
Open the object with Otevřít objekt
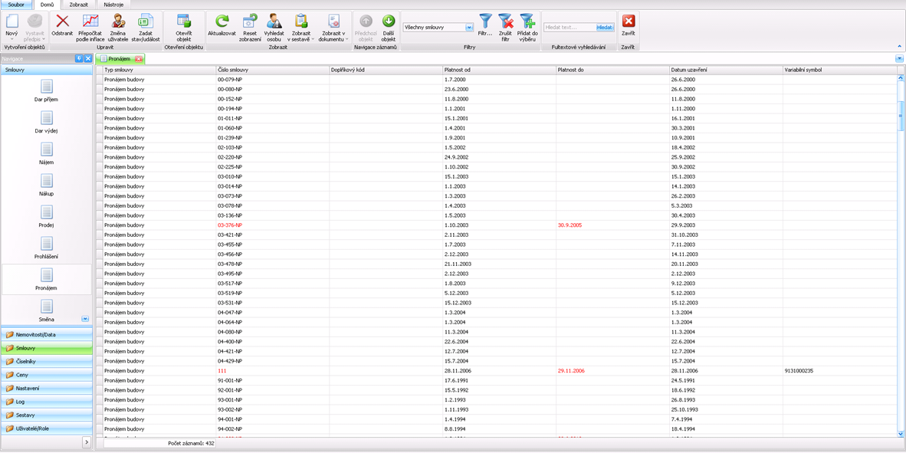pyautogui.click(x=184, y=27)
